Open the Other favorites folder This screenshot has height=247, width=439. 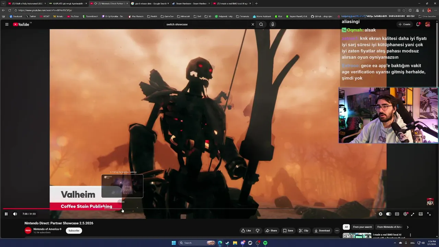[427, 16]
